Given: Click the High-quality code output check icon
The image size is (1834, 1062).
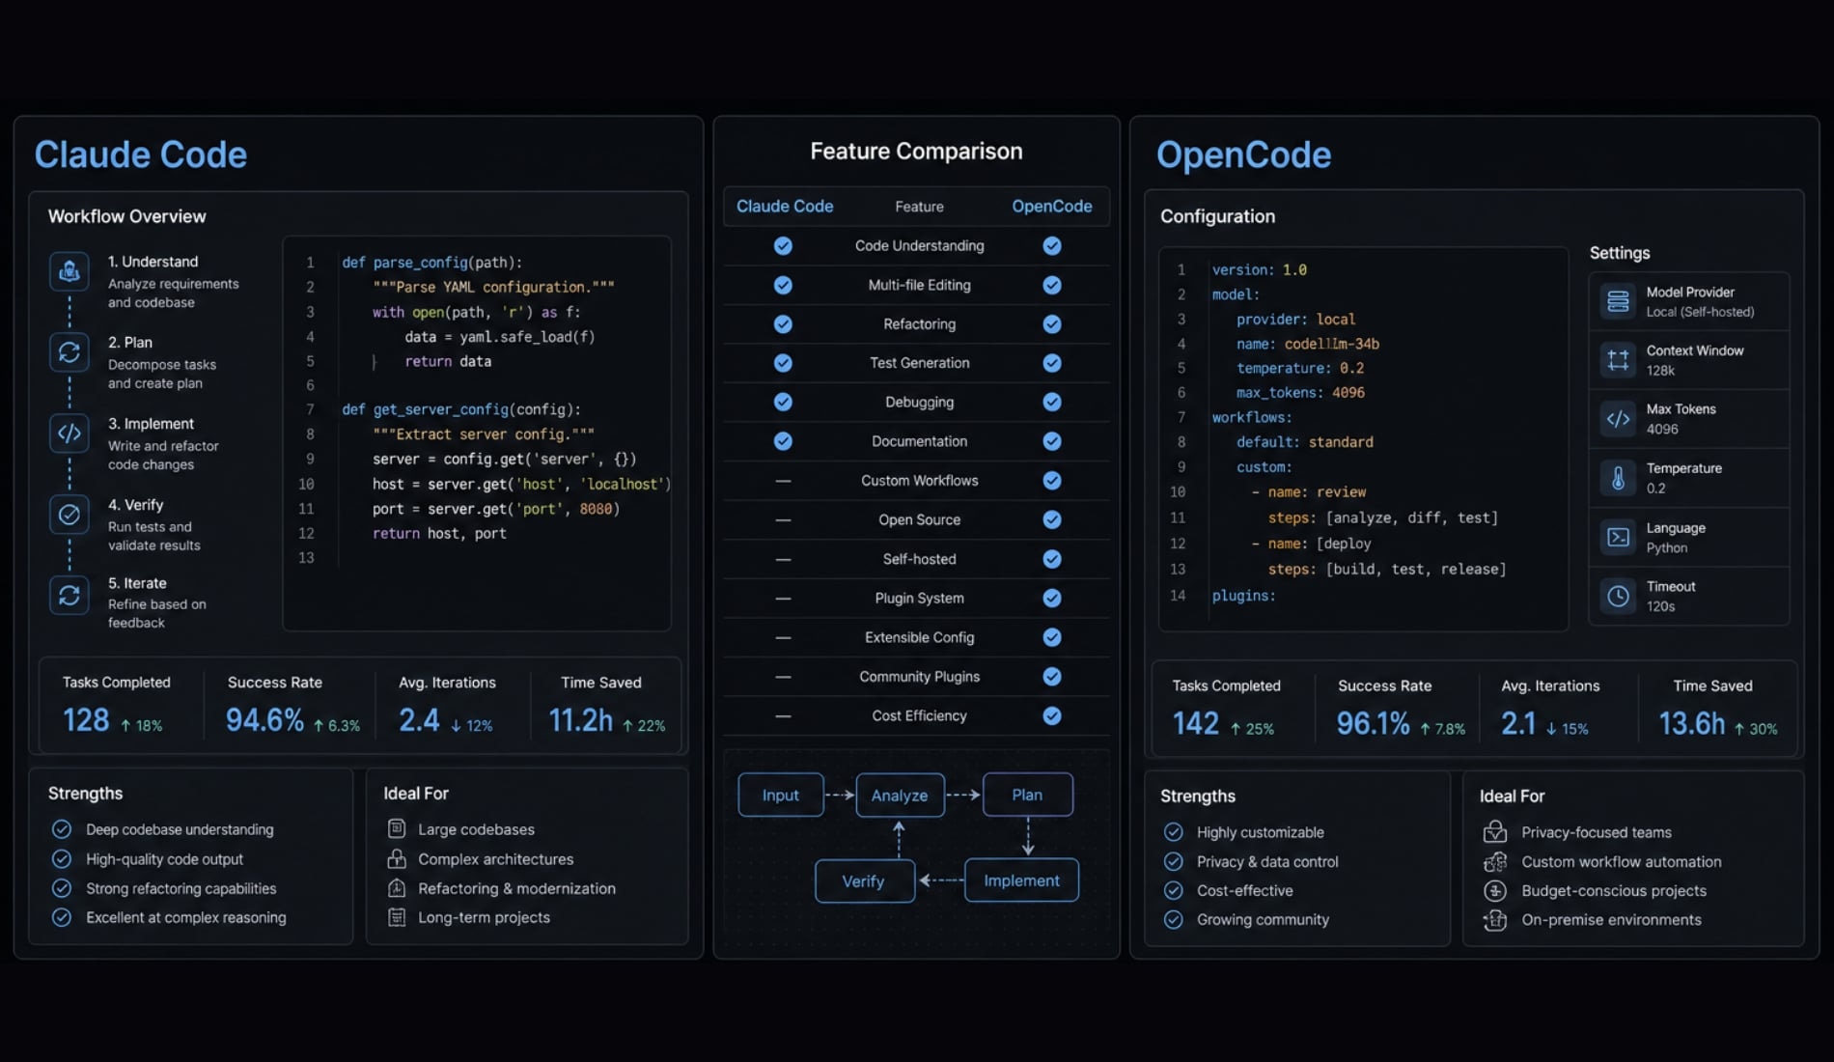Looking at the screenshot, I should click(62, 858).
